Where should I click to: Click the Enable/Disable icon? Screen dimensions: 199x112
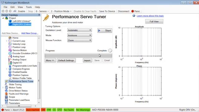tap(10, 72)
